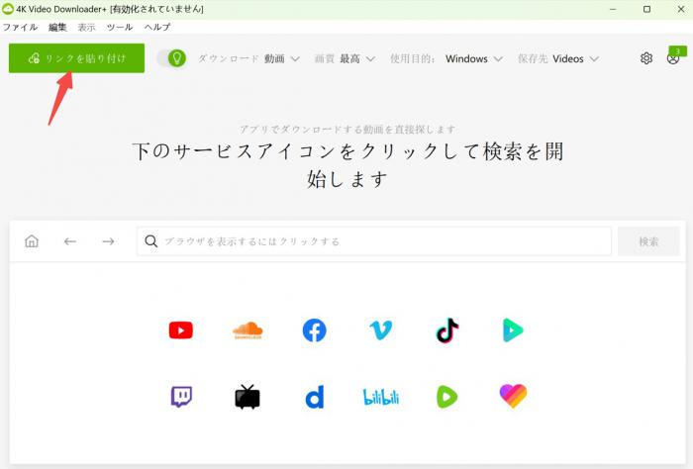Image resolution: width=693 pixels, height=469 pixels.
Task: Open the black TV service icon
Action: point(247,397)
